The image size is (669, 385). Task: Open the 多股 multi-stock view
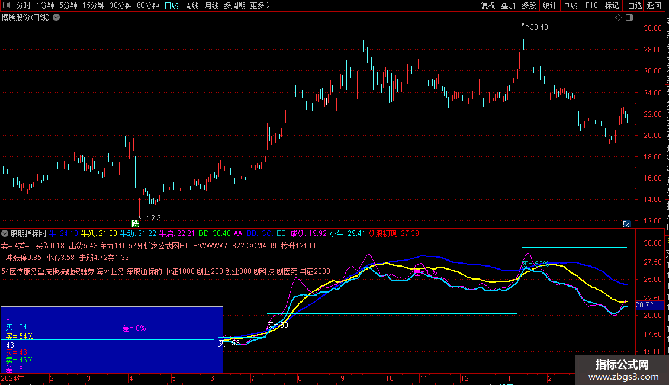coord(529,5)
